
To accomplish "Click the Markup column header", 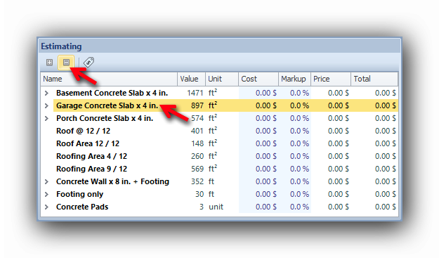I will (x=294, y=79).
